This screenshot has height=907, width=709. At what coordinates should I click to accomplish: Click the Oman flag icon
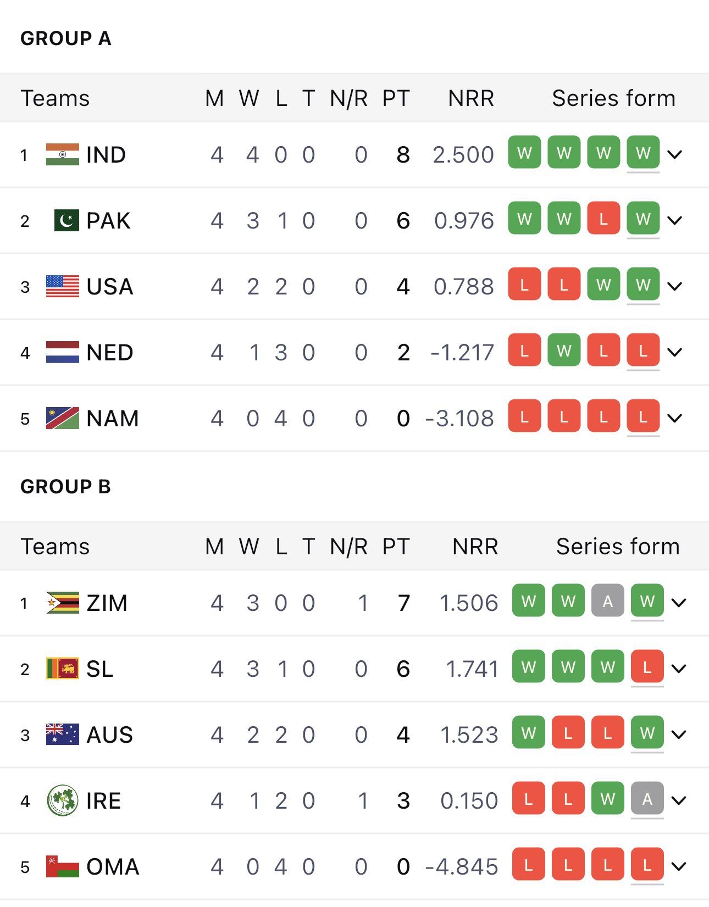coord(62,866)
